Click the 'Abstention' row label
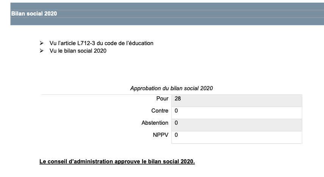This screenshot has width=324, height=177. (x=155, y=123)
